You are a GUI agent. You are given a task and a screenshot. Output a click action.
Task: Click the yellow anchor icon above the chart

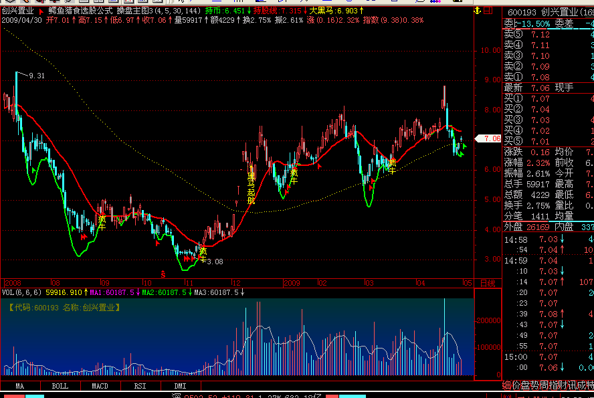[478, 11]
